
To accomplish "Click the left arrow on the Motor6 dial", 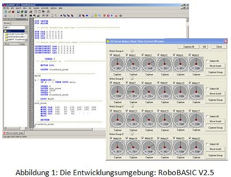I will tap(114, 96).
